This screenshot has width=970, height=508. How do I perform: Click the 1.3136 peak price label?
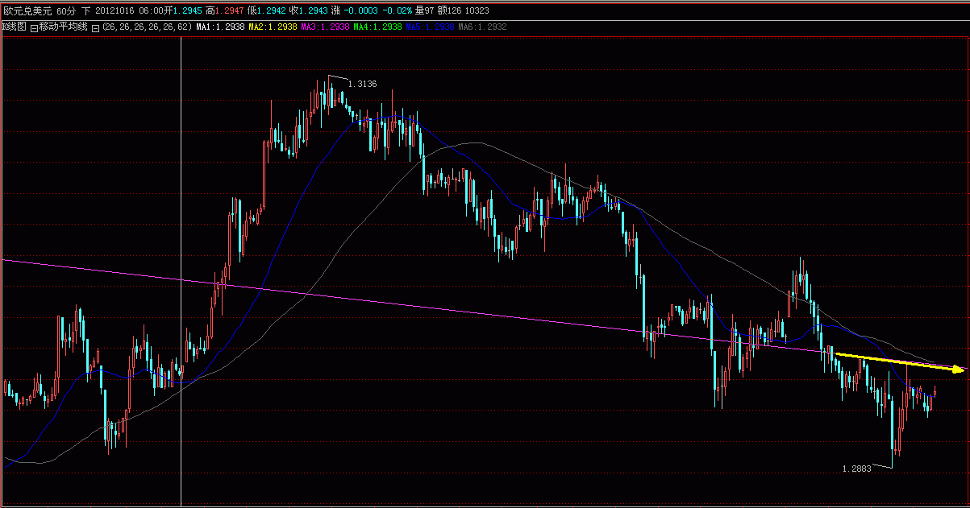click(x=363, y=84)
